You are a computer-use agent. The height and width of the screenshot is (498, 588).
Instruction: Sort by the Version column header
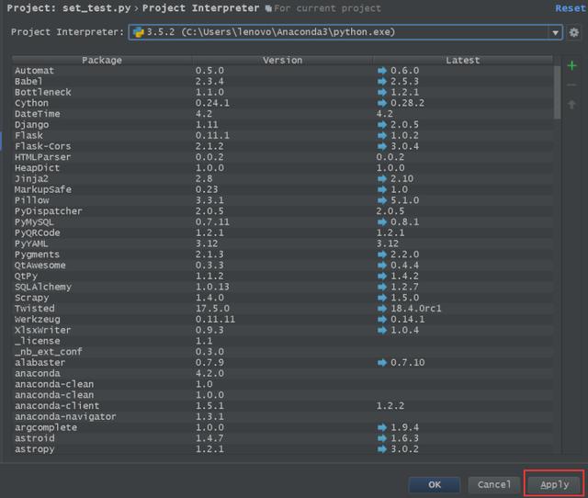(x=282, y=60)
